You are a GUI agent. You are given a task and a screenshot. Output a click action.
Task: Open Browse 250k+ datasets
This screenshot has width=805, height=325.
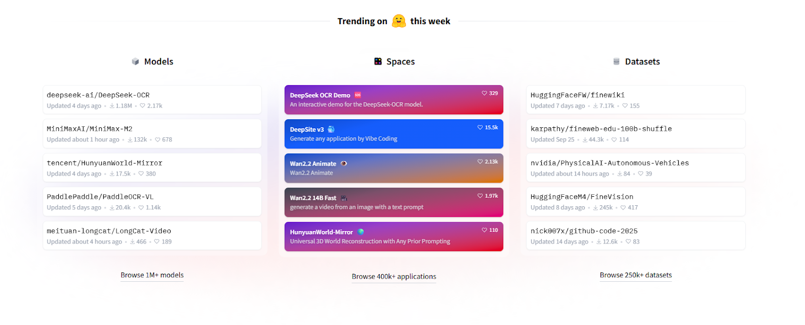(635, 275)
